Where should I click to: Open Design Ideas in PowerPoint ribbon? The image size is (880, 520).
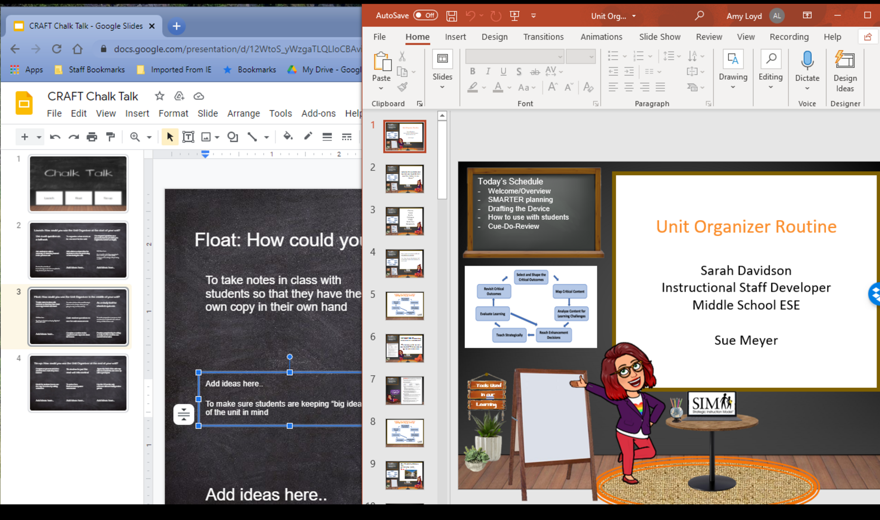pos(845,71)
